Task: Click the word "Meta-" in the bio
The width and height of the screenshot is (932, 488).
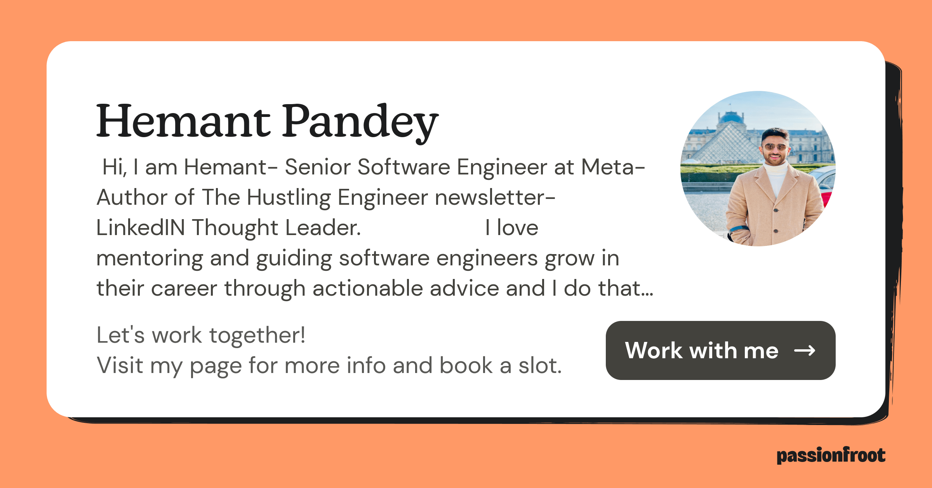Action: pos(613,167)
